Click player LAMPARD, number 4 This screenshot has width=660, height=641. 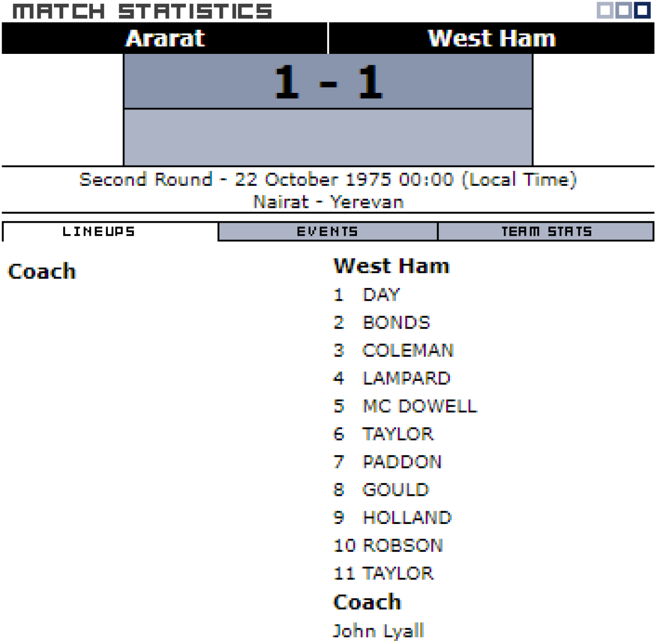pyautogui.click(x=406, y=378)
